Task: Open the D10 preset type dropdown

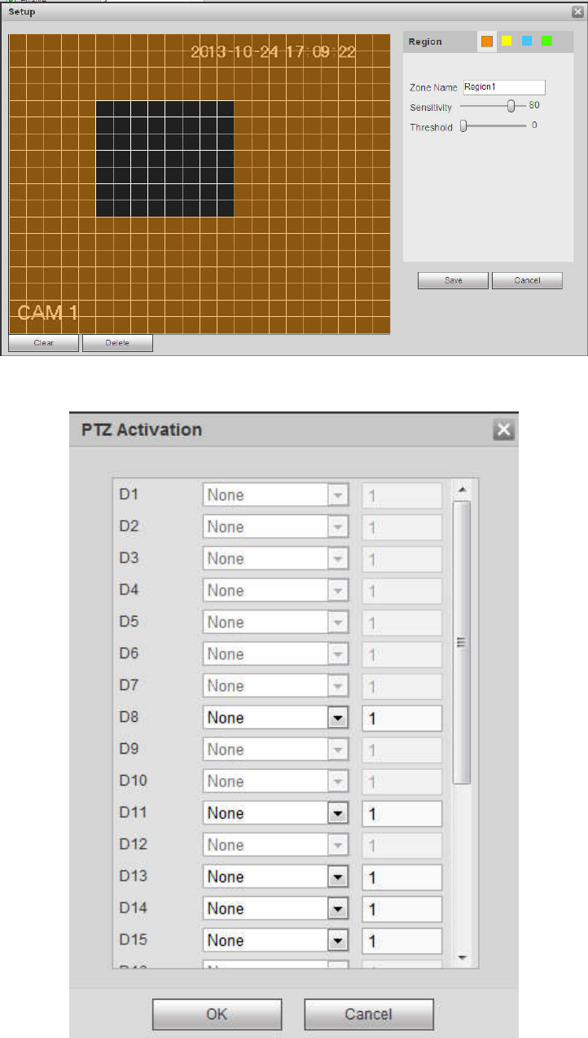Action: (276, 781)
